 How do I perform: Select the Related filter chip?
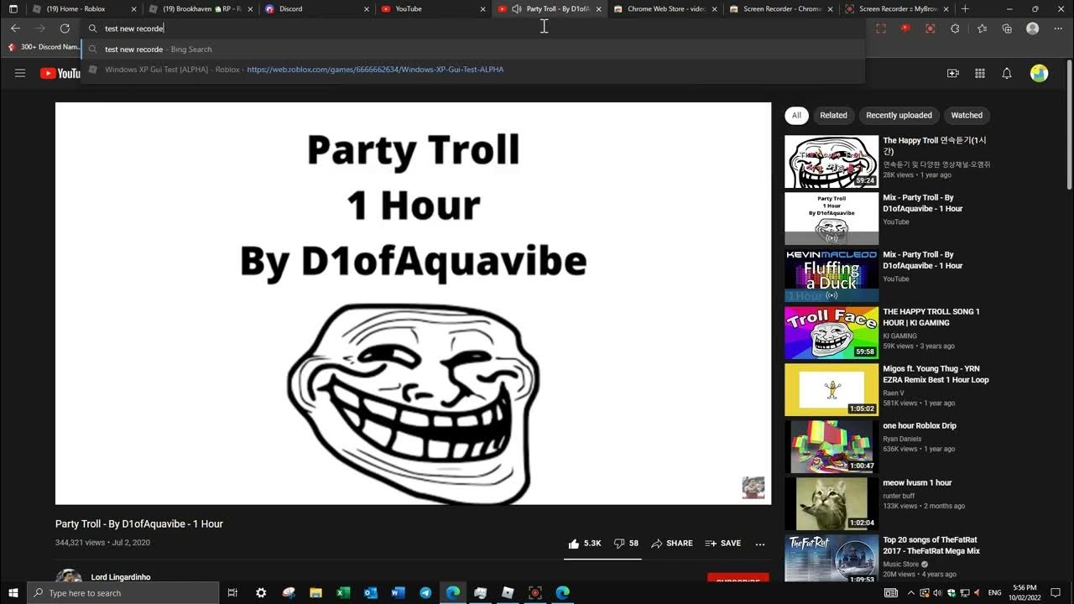[833, 115]
